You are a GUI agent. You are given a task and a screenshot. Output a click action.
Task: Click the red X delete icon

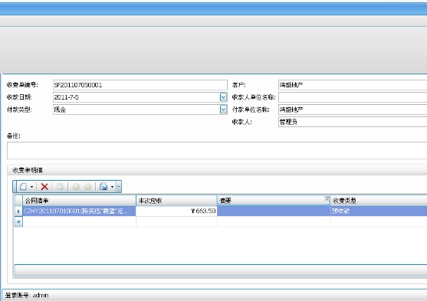44,187
